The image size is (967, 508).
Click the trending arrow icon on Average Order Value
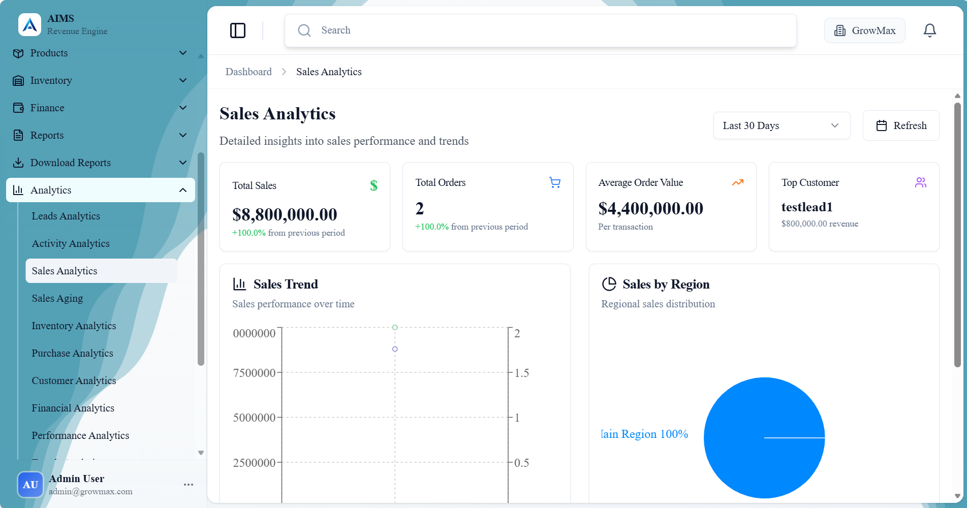(738, 182)
